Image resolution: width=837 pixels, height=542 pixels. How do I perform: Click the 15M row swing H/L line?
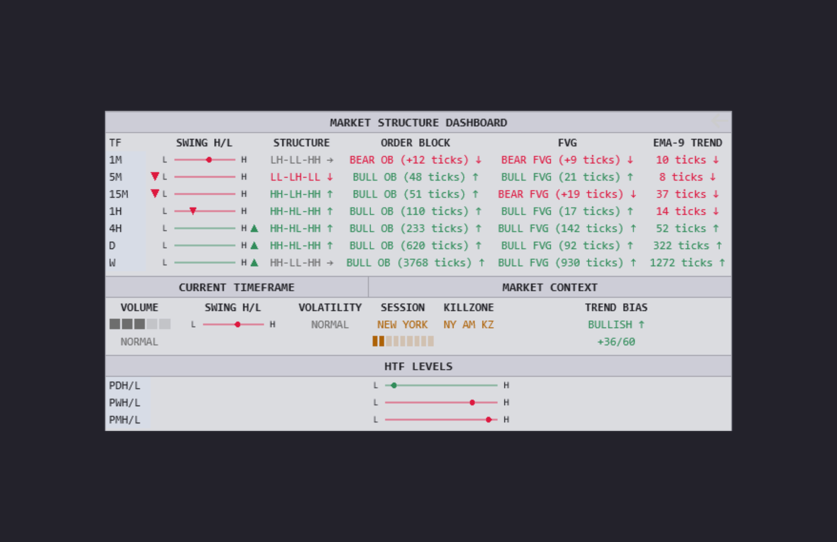[205, 194]
